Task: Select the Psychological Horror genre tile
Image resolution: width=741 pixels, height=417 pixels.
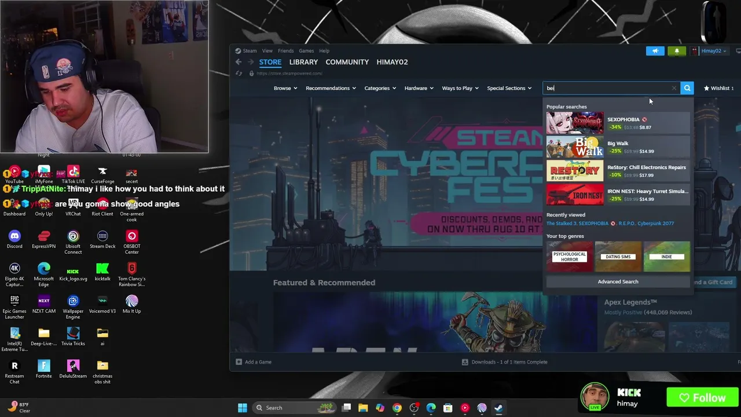Action: tap(570, 257)
